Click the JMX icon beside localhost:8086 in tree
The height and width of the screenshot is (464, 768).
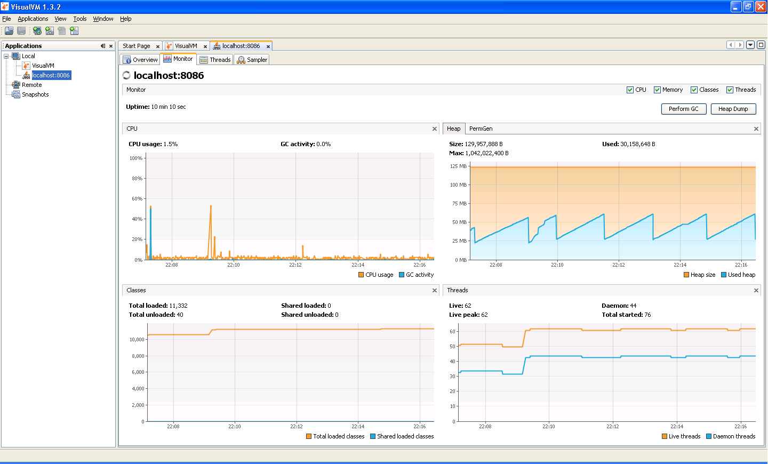[26, 75]
